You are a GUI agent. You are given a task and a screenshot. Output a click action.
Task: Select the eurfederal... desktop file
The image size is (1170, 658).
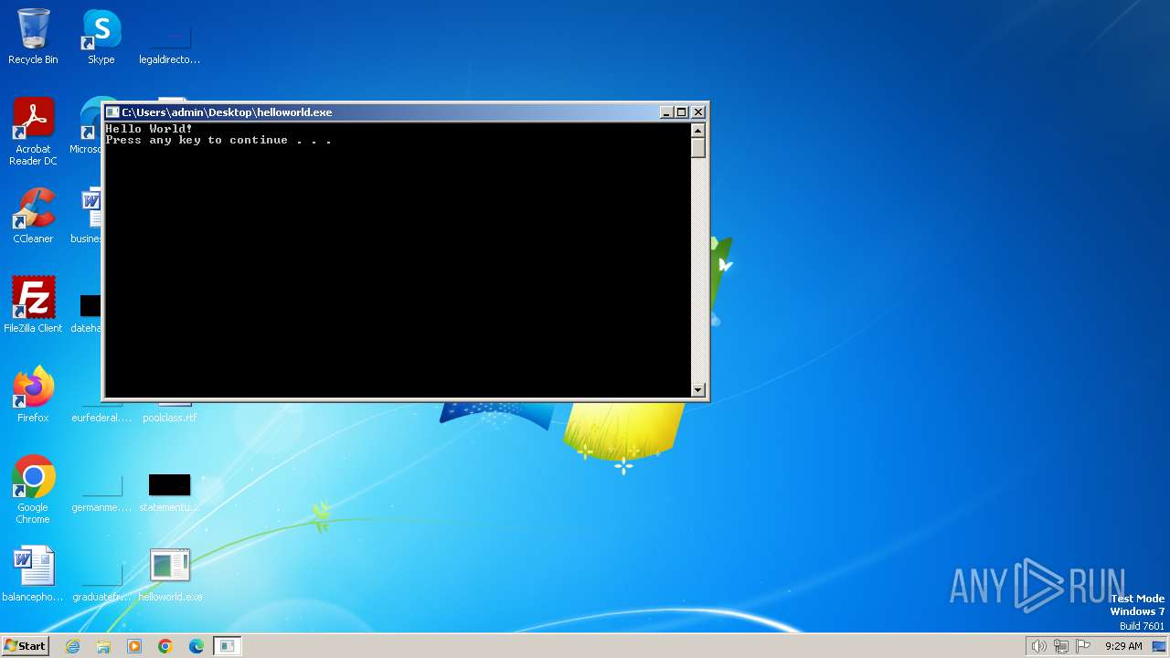point(101,417)
